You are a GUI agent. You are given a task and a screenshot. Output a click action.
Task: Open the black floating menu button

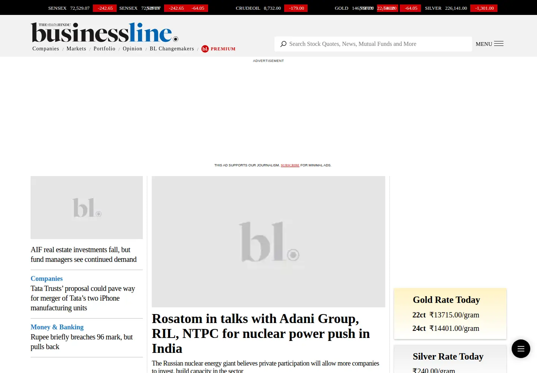[x=521, y=349]
